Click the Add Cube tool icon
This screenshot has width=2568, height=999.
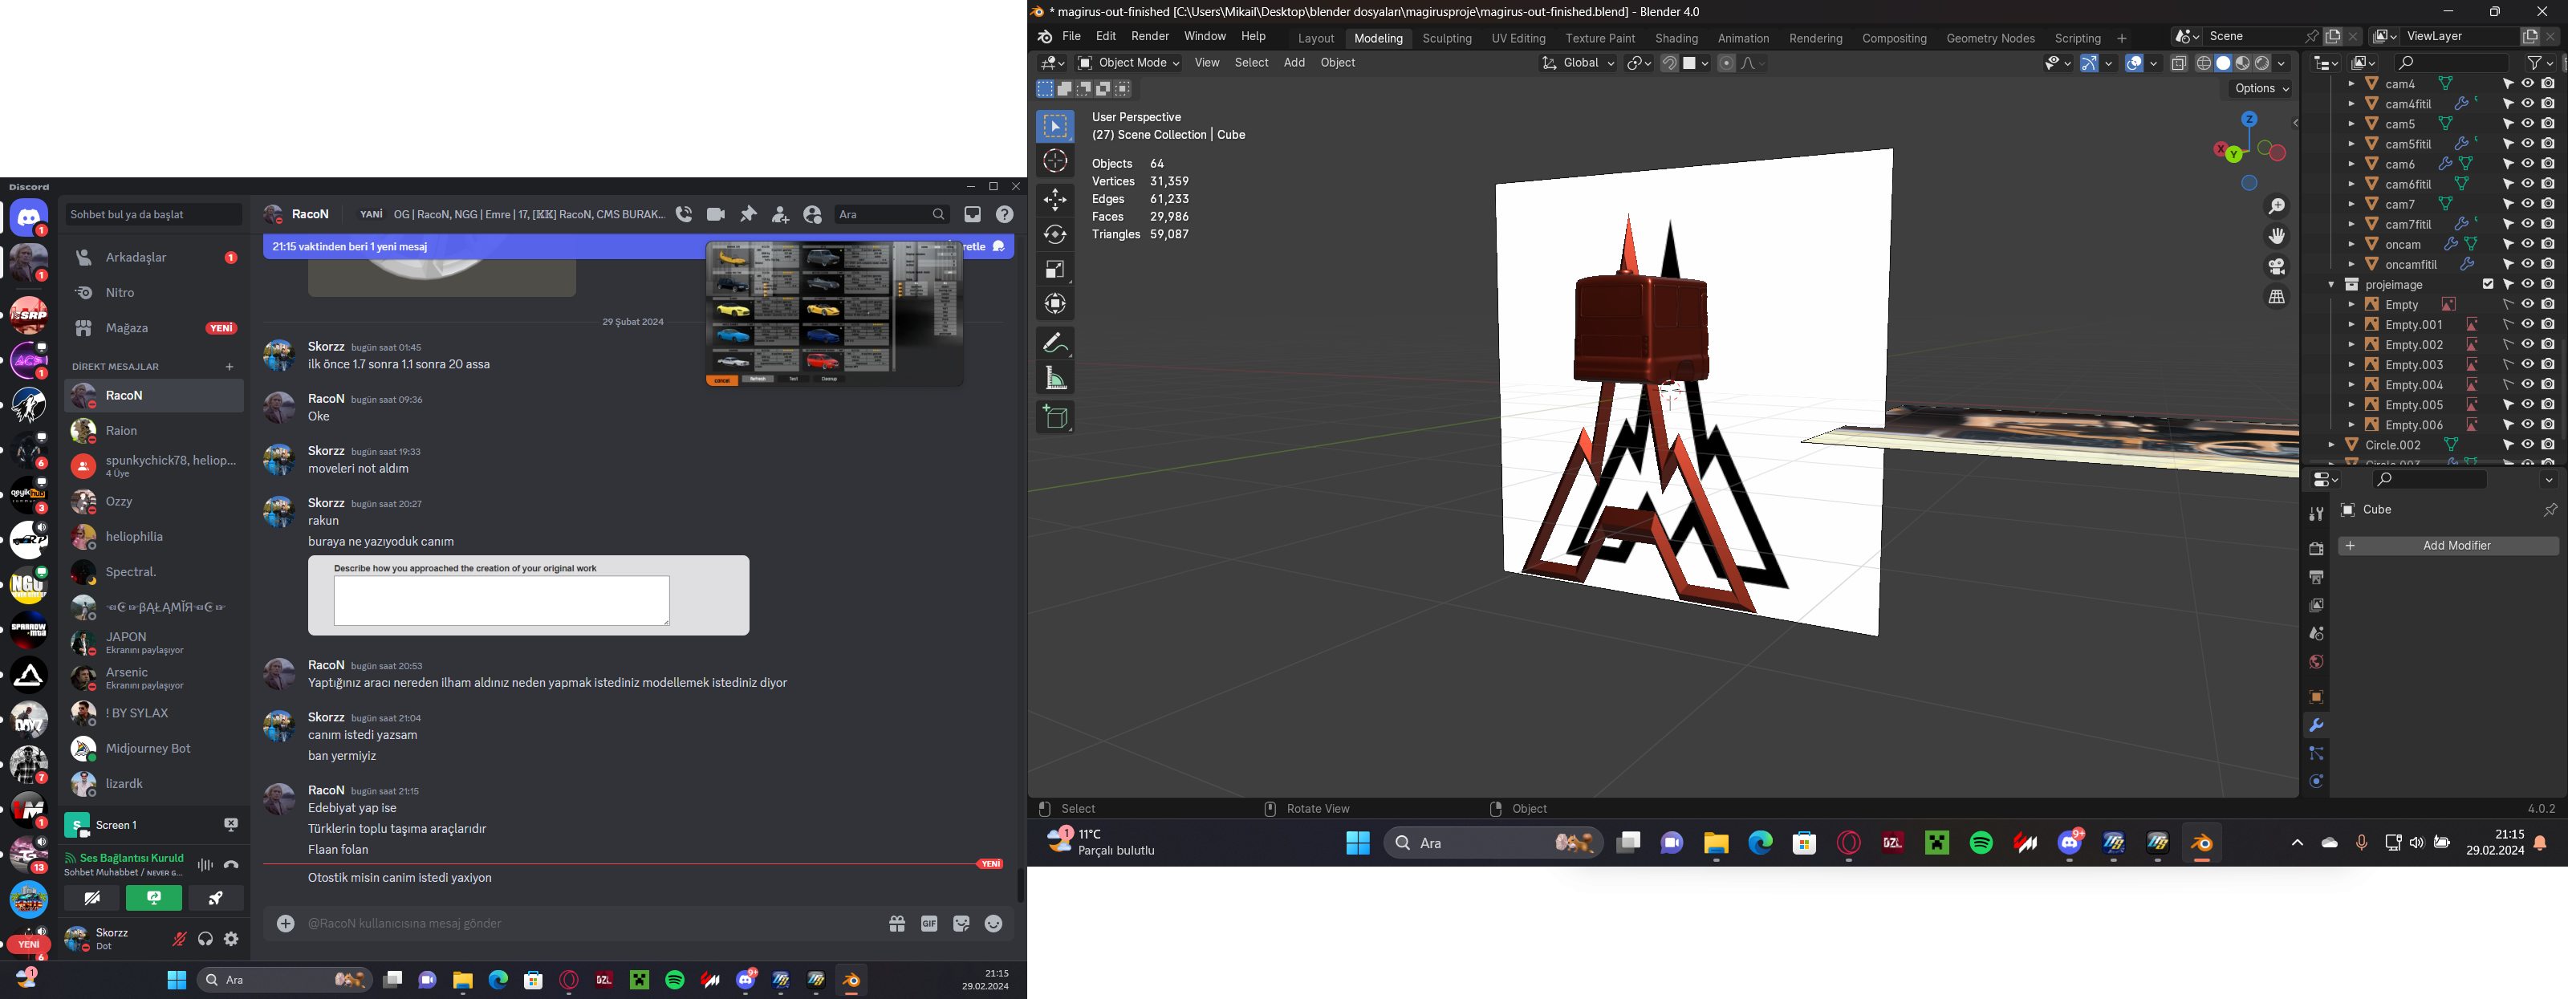(1054, 416)
